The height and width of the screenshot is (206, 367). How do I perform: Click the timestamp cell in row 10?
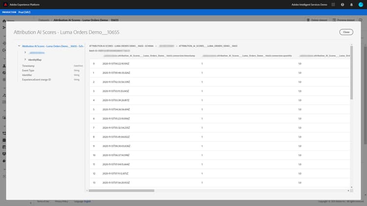click(x=116, y=155)
